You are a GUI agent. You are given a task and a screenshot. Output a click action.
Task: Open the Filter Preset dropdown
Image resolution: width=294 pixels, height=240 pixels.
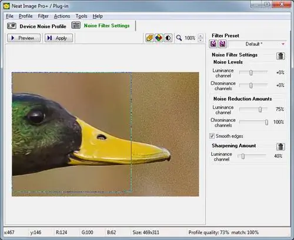[x=257, y=44]
